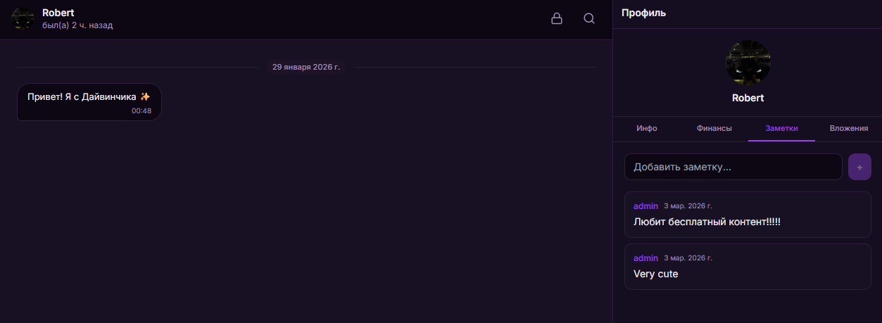882x323 pixels.
Task: Click the 29 января 2026 date separator
Action: tap(305, 68)
